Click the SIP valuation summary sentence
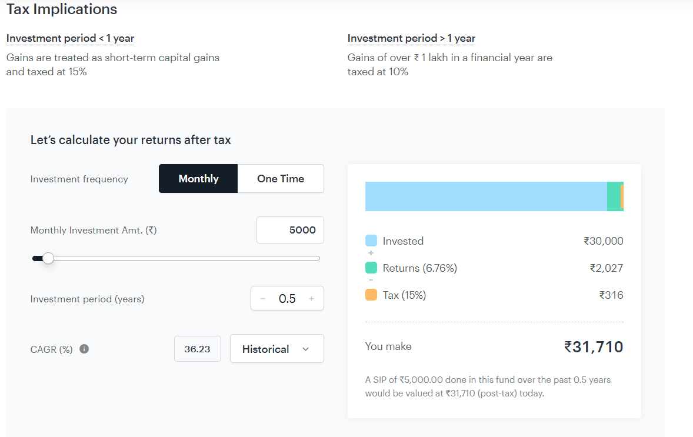This screenshot has height=437, width=693. [488, 386]
